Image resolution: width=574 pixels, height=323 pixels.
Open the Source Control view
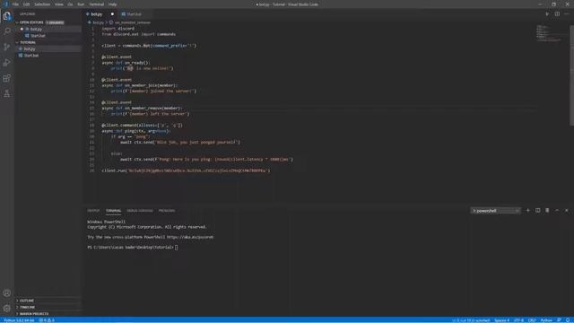7,47
